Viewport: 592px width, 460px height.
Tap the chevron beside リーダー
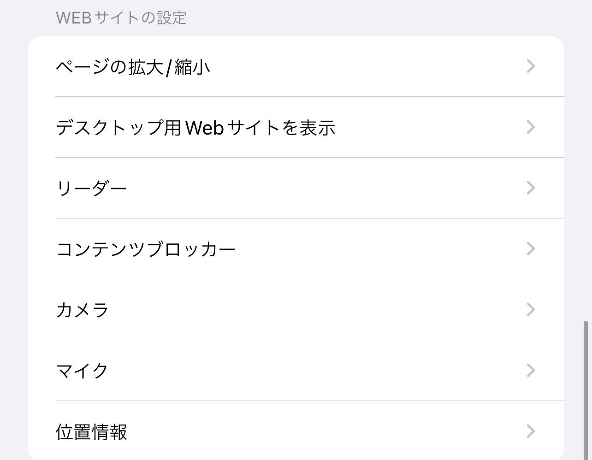[x=531, y=188]
